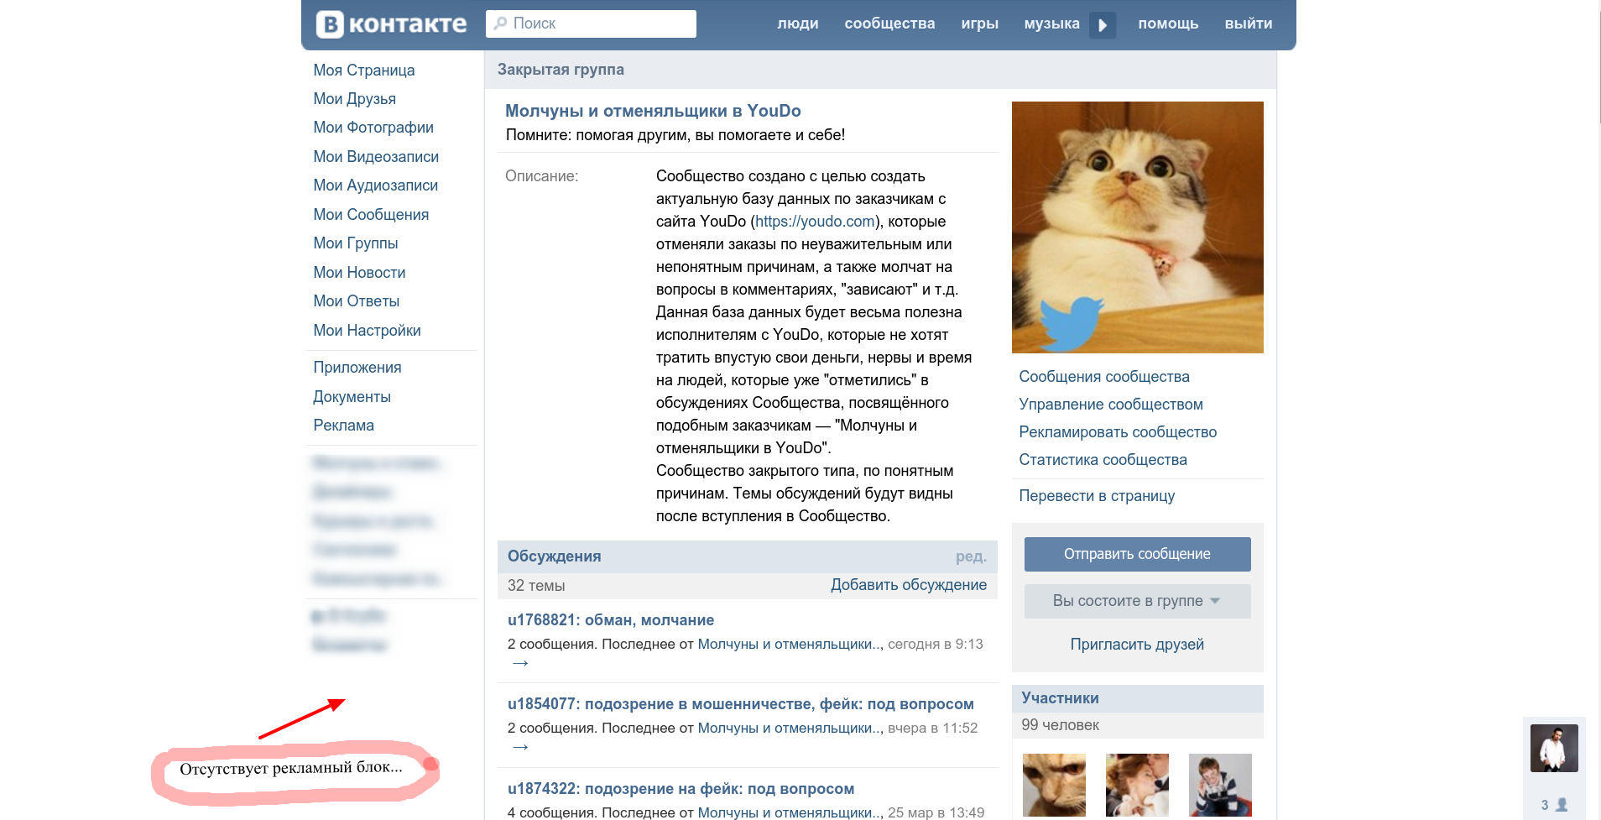The image size is (1601, 820).
Task: Open сообщества in the top navigation
Action: (889, 24)
